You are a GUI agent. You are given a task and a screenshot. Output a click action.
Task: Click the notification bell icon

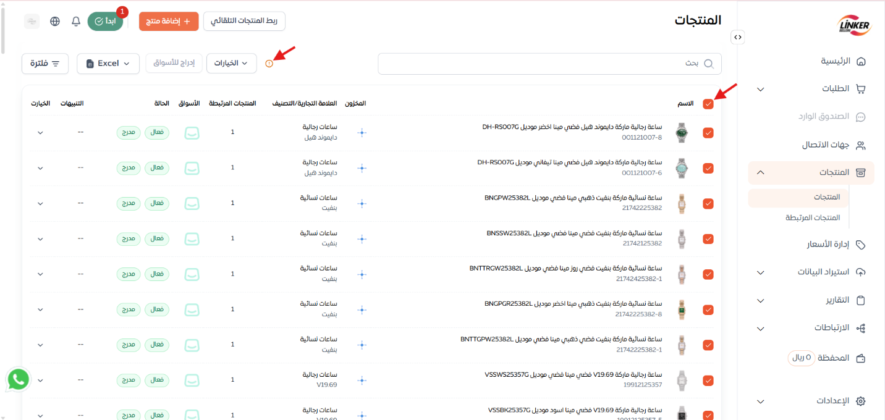click(76, 21)
